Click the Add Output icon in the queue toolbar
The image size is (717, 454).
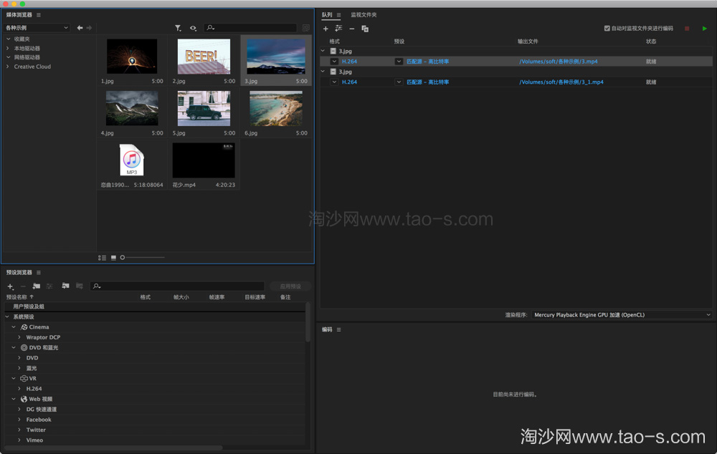coord(338,29)
